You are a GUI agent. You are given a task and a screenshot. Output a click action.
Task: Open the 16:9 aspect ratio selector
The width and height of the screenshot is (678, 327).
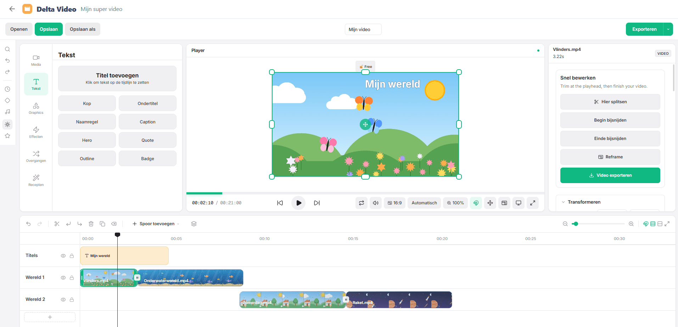tap(394, 203)
